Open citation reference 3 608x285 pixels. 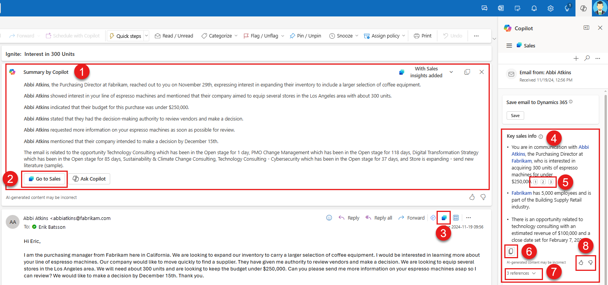pyautogui.click(x=551, y=182)
